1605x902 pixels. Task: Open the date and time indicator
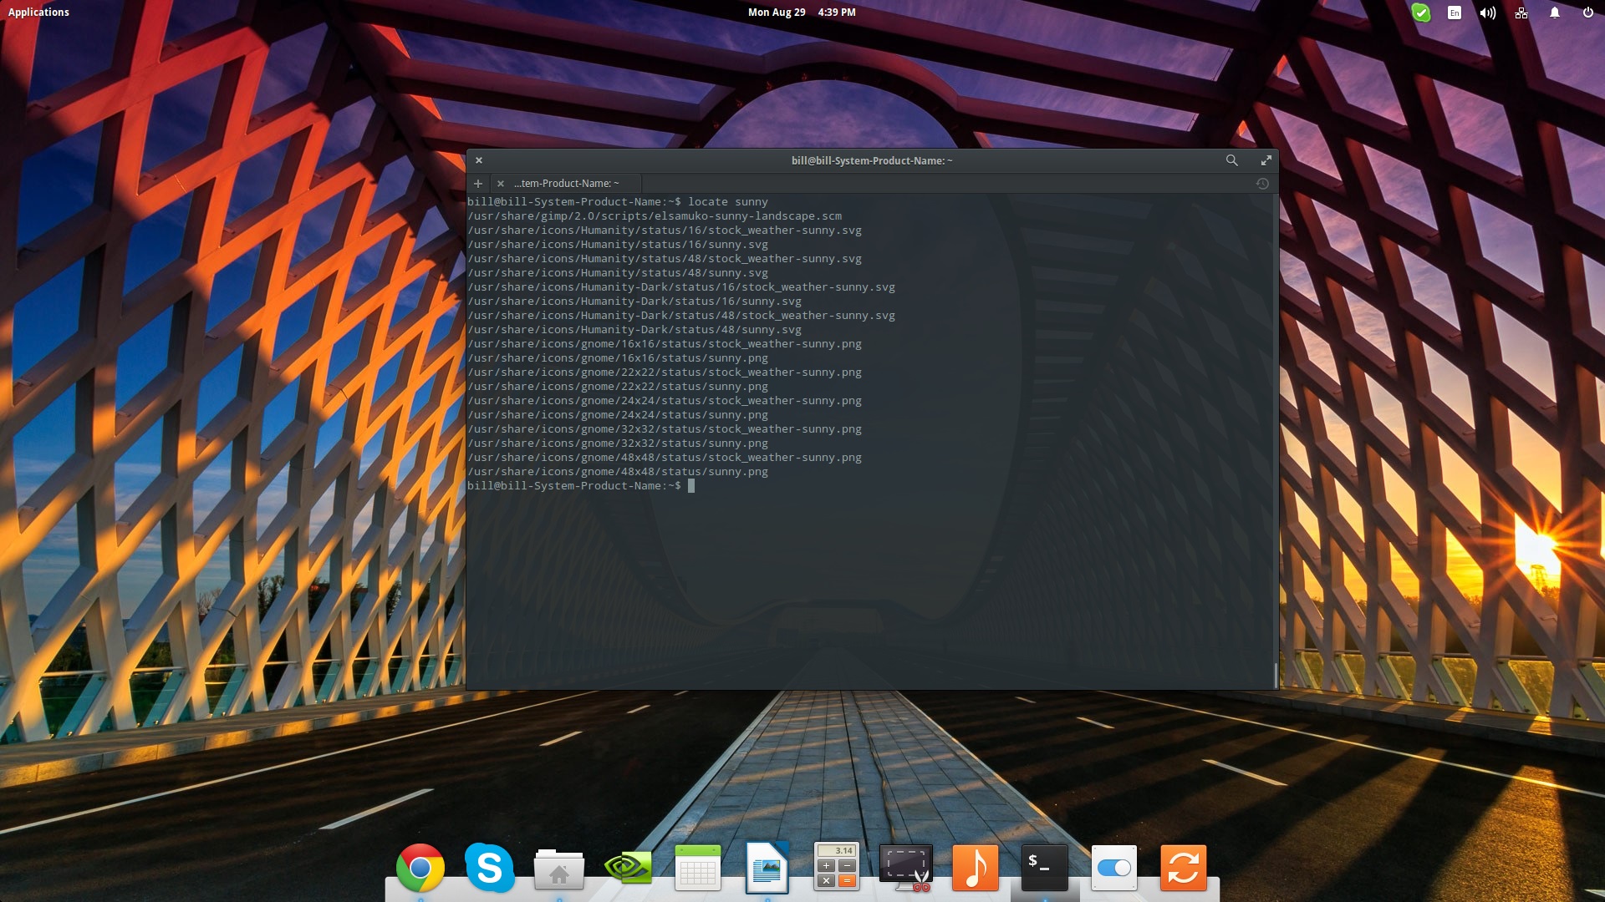802,13
